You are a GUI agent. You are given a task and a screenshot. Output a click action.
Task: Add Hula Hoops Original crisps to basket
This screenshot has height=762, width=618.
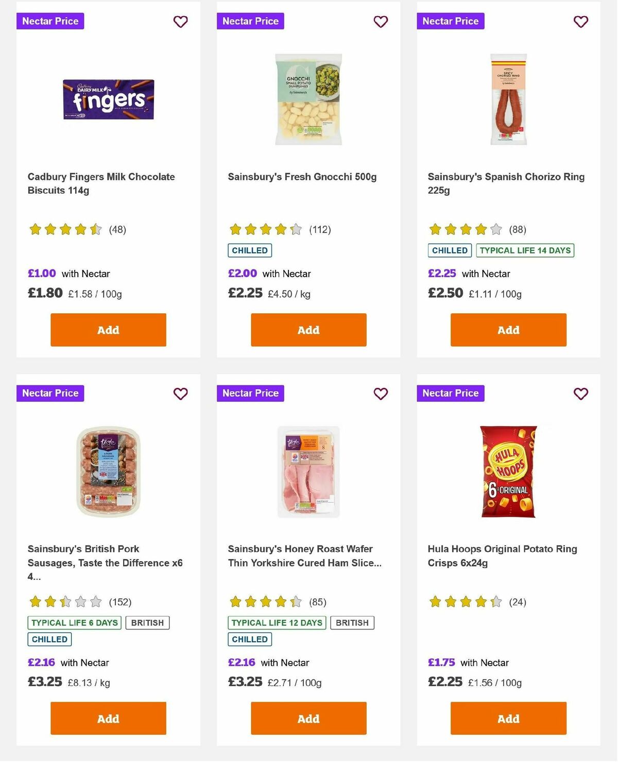click(508, 718)
